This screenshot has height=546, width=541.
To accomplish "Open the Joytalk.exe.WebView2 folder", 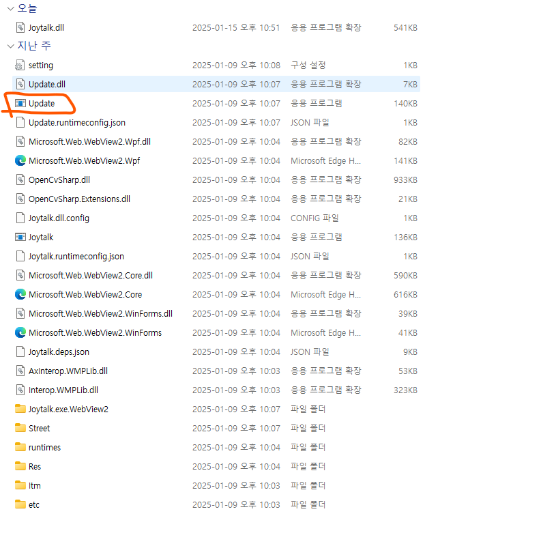I will [x=68, y=409].
